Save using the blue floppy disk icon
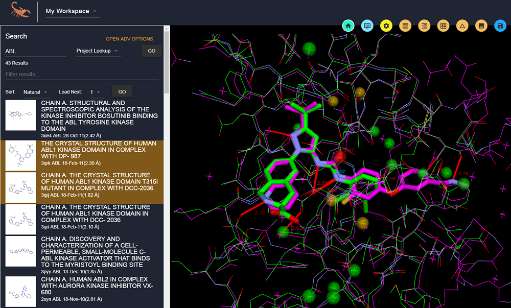Screen dimensions: 511x308 pos(500,26)
